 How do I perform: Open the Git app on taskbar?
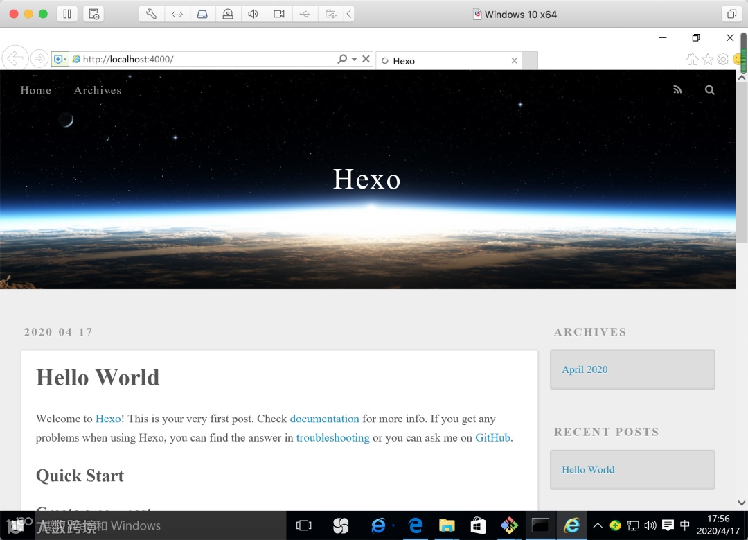(x=509, y=525)
